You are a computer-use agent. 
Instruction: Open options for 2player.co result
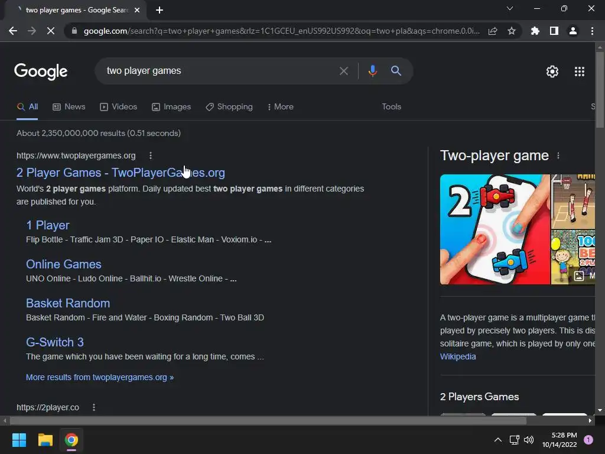coord(94,407)
